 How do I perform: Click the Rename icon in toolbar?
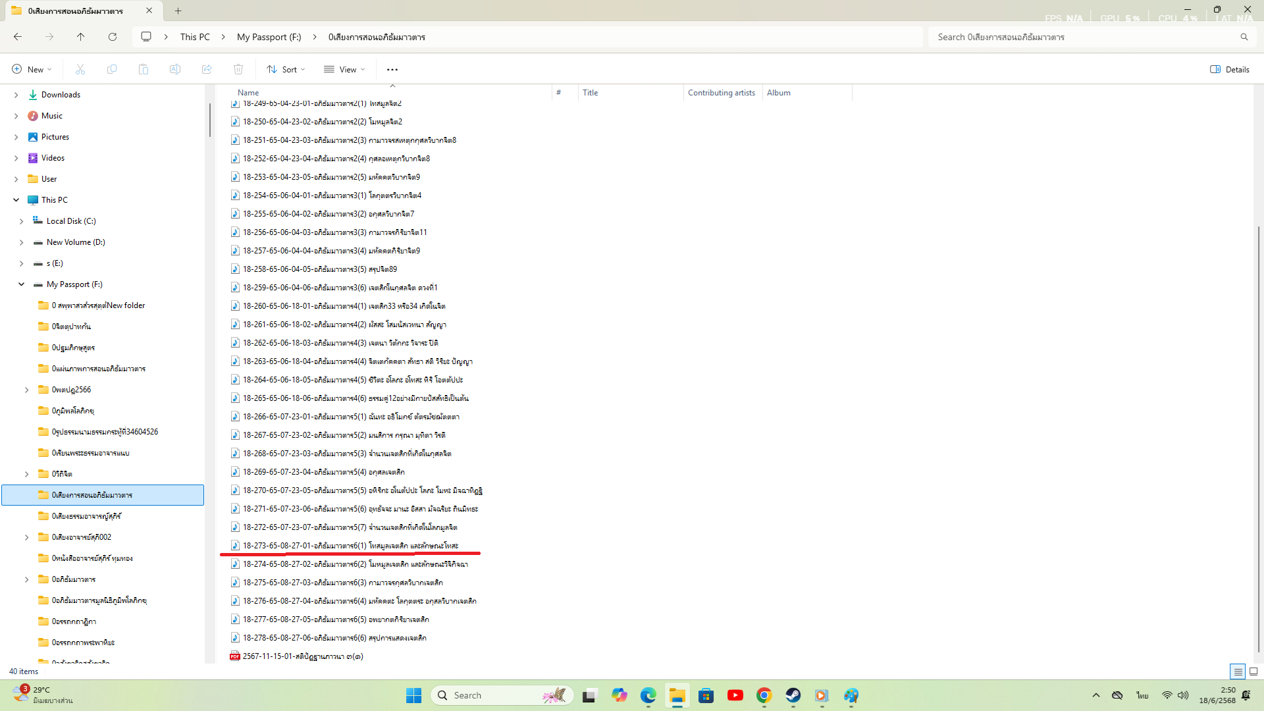pyautogui.click(x=175, y=69)
